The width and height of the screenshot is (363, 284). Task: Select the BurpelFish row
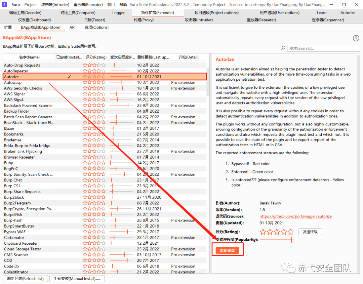pos(105,214)
